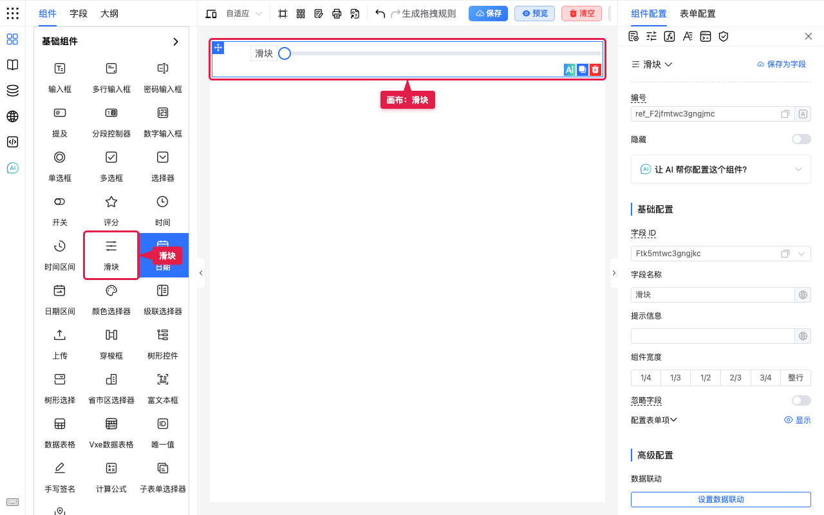
Task: Click the 字段名称 input field
Action: [713, 295]
